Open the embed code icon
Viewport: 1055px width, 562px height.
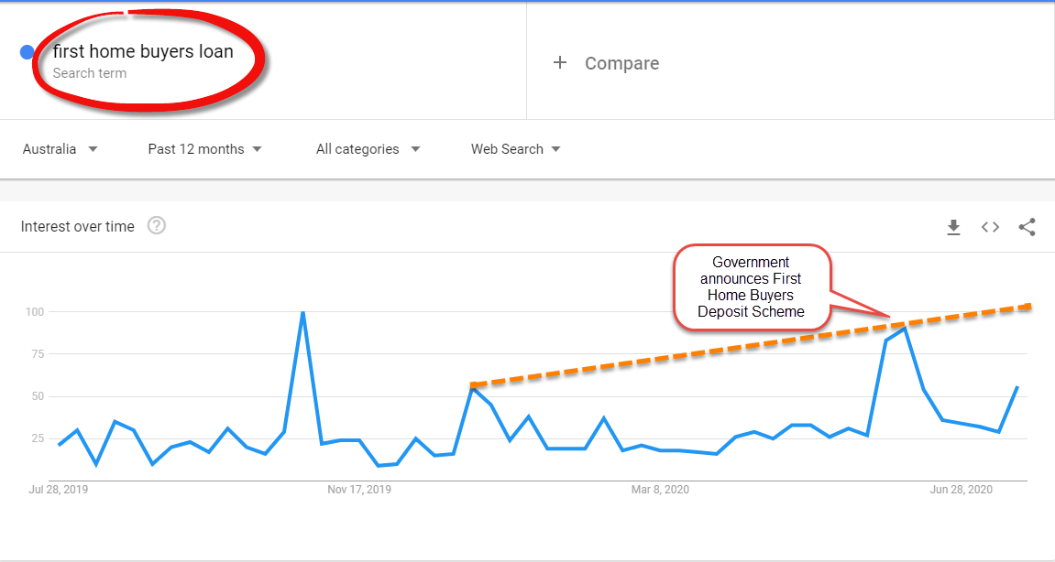990,227
